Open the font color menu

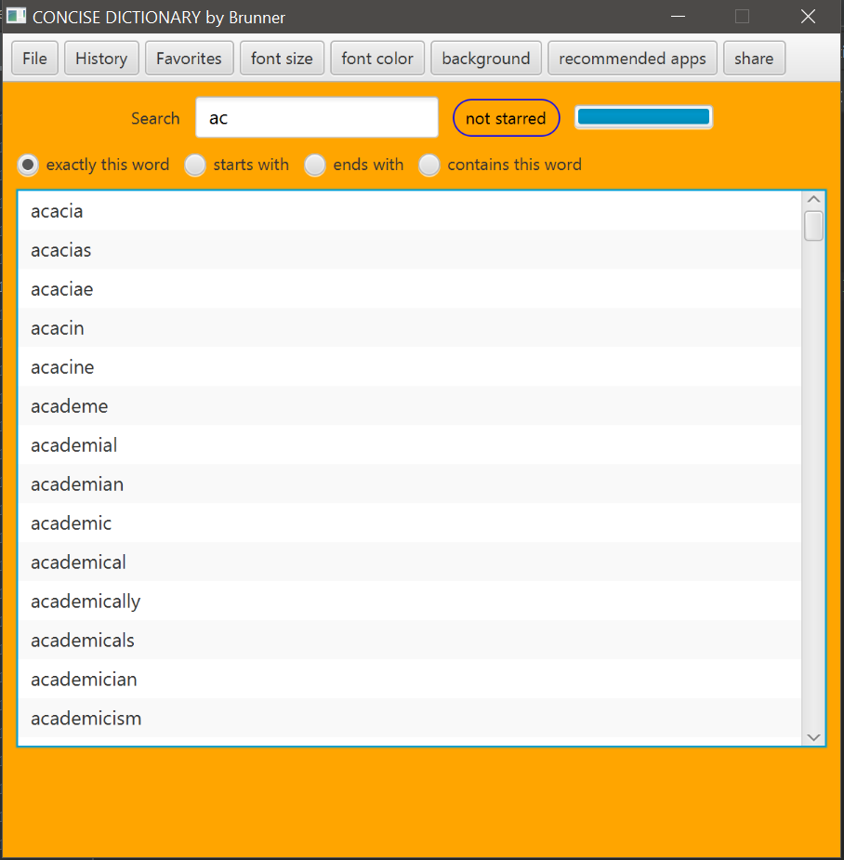377,59
